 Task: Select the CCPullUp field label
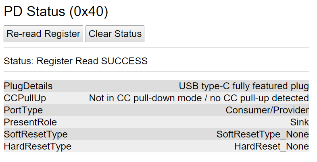(x=25, y=98)
